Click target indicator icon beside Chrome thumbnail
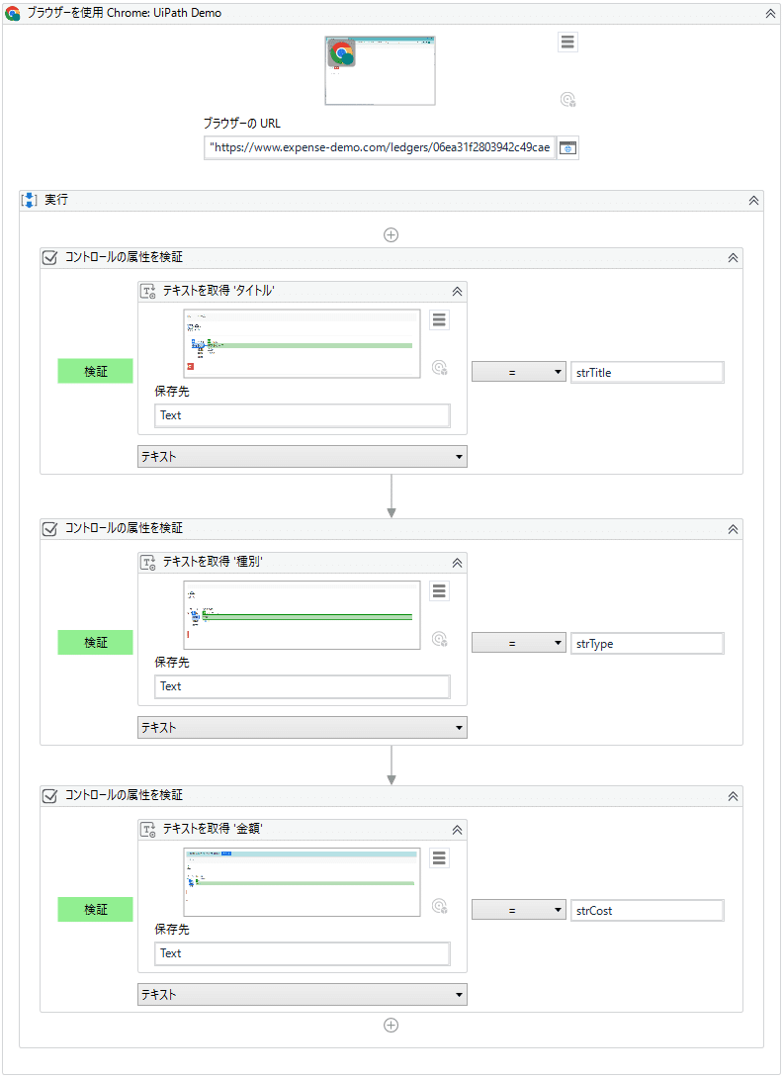783x1078 pixels. 567,100
